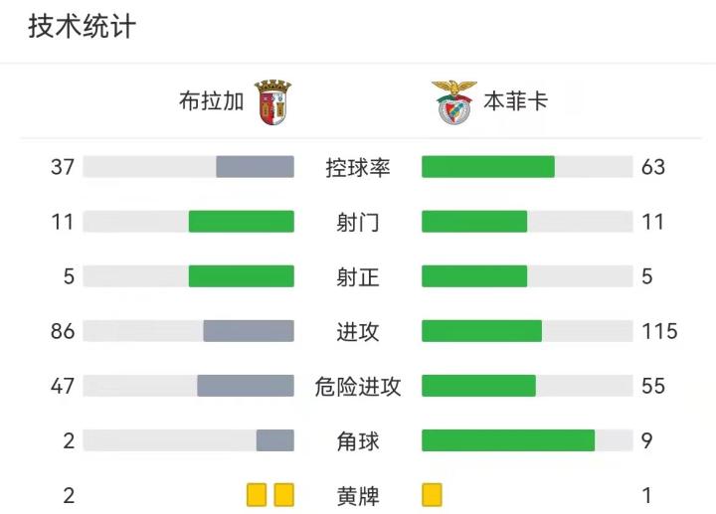Click Benfica's dangerous attacks bar

478,386
